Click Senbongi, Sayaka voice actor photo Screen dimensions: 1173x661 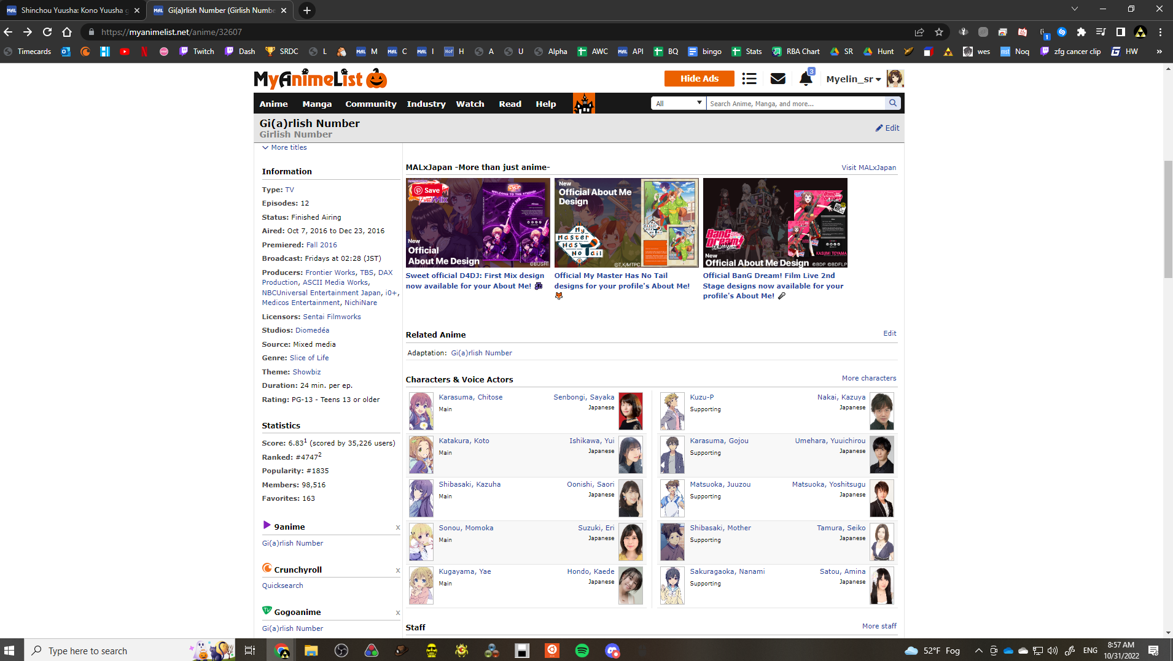click(630, 411)
